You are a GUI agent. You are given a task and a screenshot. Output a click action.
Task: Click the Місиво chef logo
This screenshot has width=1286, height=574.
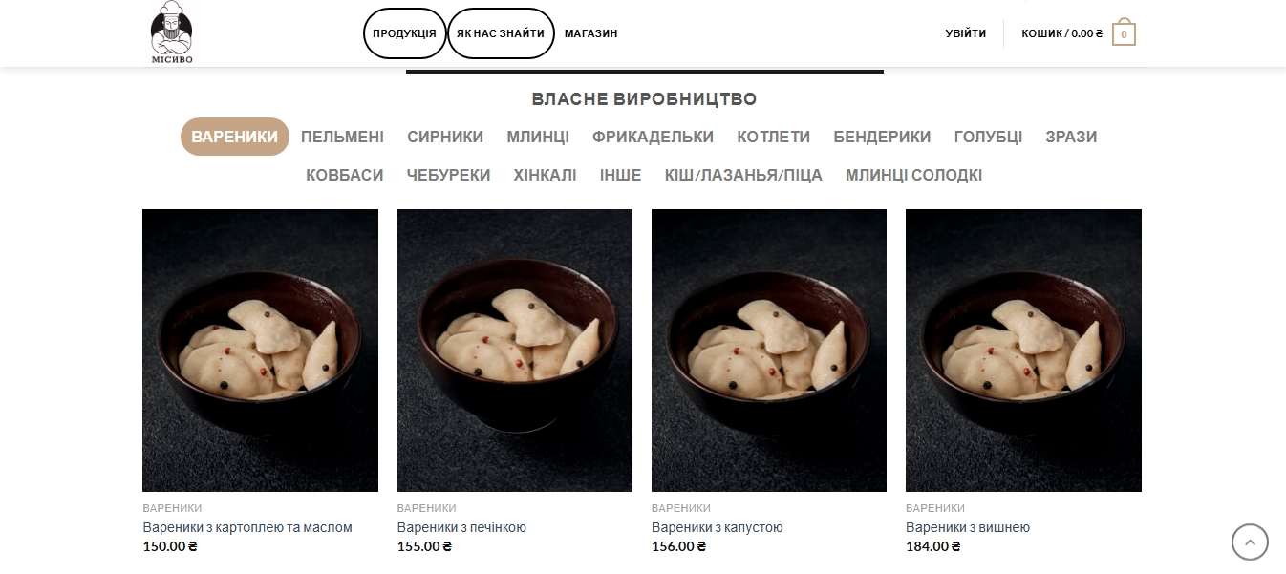click(x=172, y=32)
